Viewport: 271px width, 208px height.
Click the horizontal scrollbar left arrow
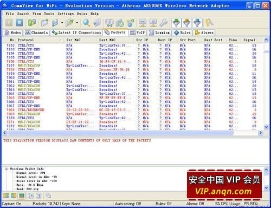coord(5,133)
